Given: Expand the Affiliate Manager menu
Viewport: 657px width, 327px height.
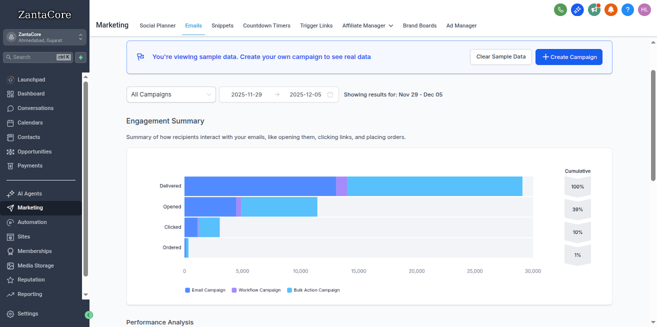Looking at the screenshot, I should click(367, 25).
